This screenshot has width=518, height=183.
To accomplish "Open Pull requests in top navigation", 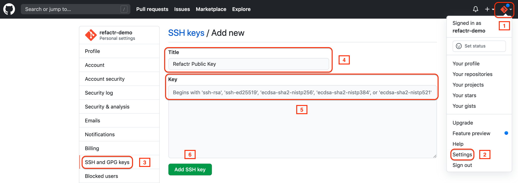I will (152, 9).
